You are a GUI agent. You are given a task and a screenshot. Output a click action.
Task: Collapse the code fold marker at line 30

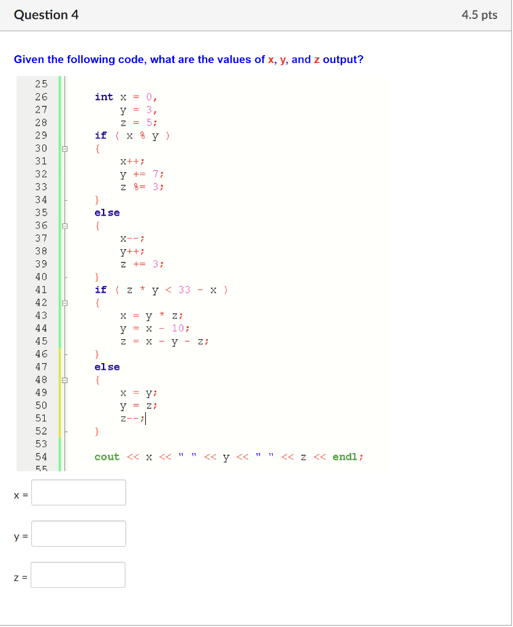[x=65, y=149]
